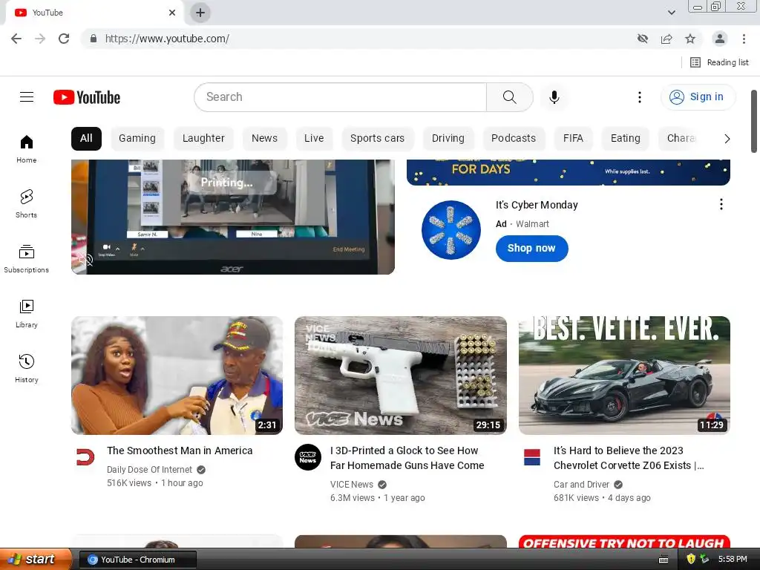Screen dimensions: 760x570
Task: Open History in sidebar
Action: point(26,368)
